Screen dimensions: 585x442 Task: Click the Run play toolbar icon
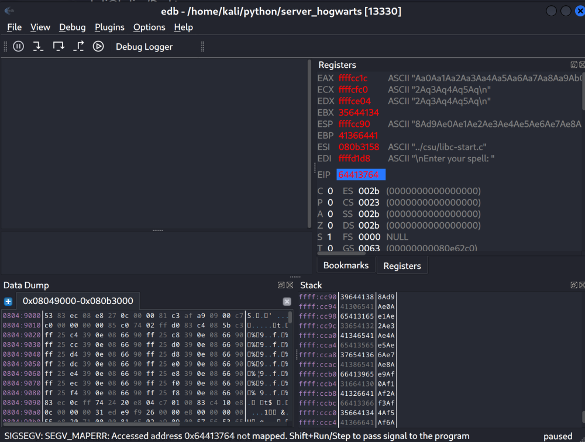coord(98,46)
